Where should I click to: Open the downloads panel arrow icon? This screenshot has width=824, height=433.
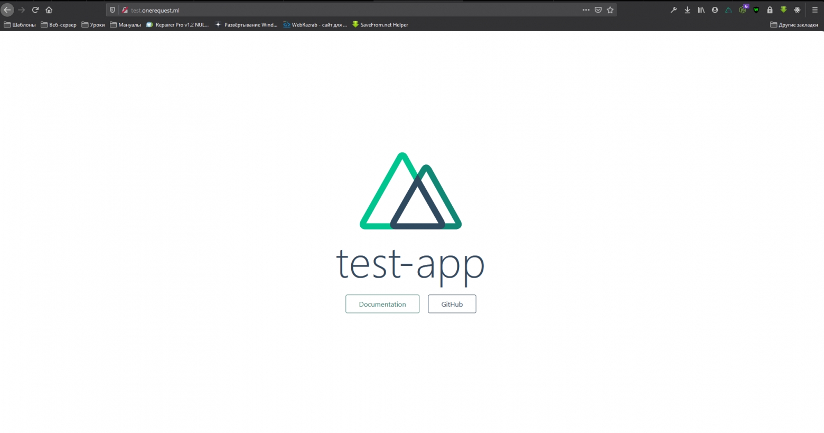pos(687,10)
